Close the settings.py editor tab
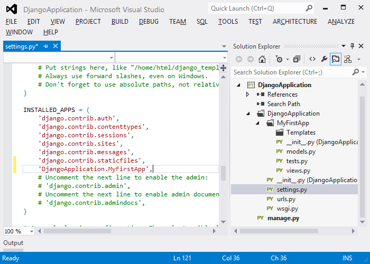 55,46
